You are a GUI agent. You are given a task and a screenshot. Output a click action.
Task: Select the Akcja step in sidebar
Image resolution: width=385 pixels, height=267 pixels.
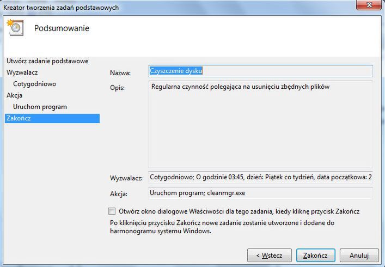pos(15,95)
